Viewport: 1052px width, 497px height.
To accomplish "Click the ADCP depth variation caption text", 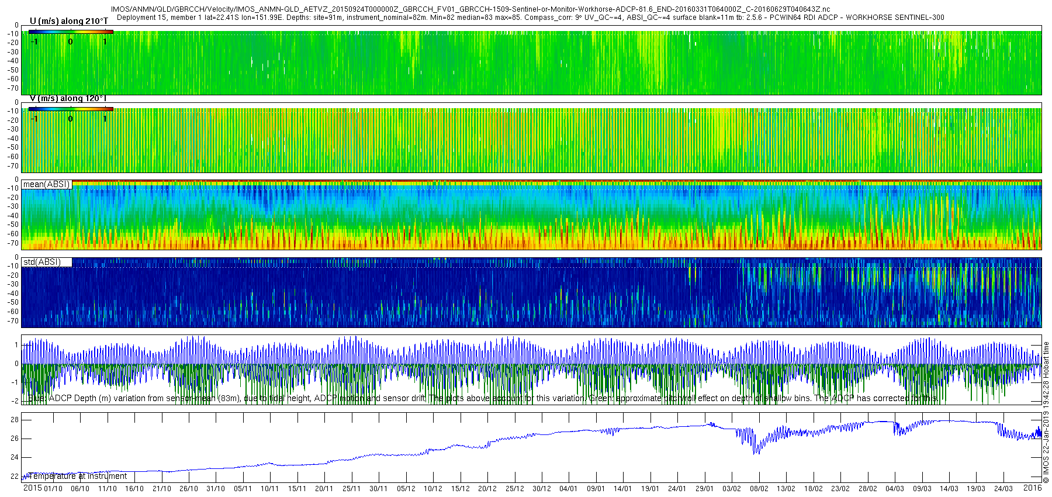I will click(x=483, y=398).
